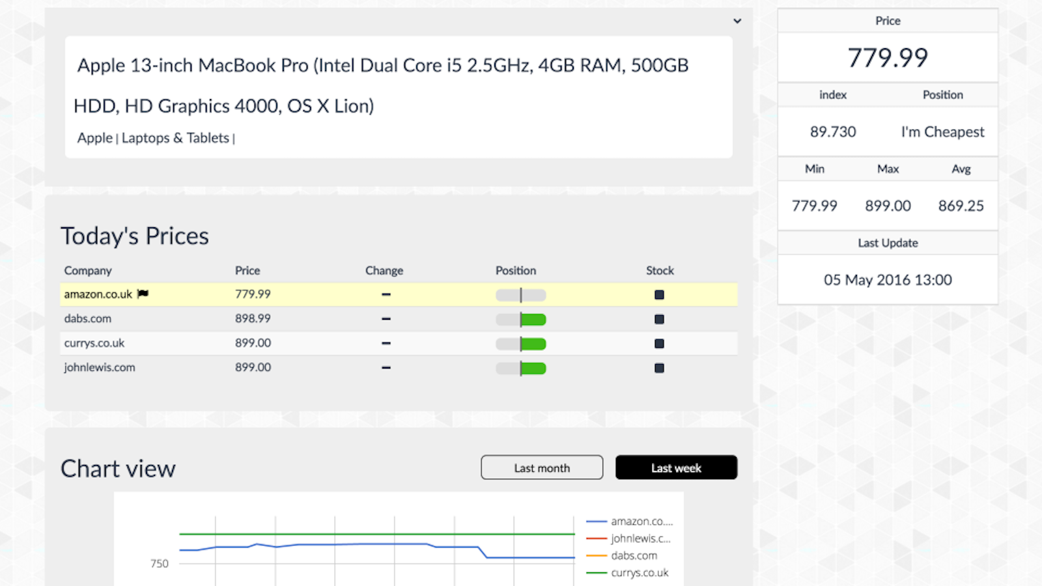
Task: Open the Apple brand link
Action: click(94, 138)
